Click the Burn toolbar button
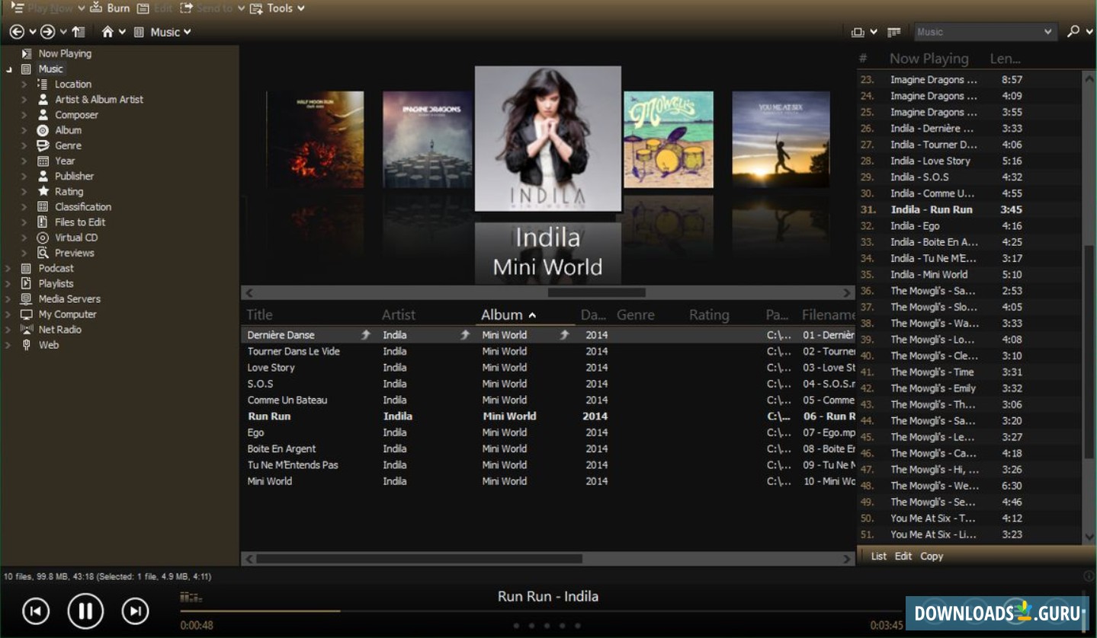1097x638 pixels. [110, 8]
